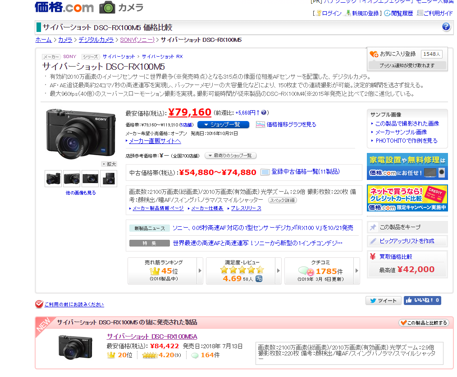Viewport: 457px width, 377px height.
Task: Open ご利用の前にお読みください link
Action: 74,304
